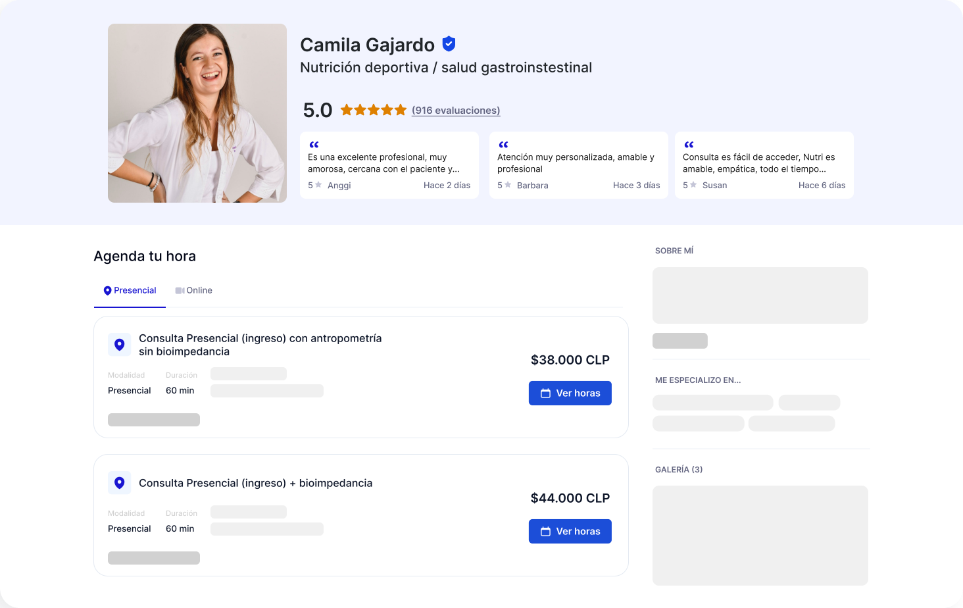
Task: Click 'Hace 3 días' on Barbara's review
Action: [637, 186]
